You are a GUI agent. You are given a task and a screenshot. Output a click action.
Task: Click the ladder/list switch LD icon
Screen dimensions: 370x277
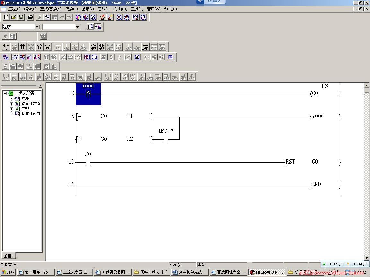5,57
